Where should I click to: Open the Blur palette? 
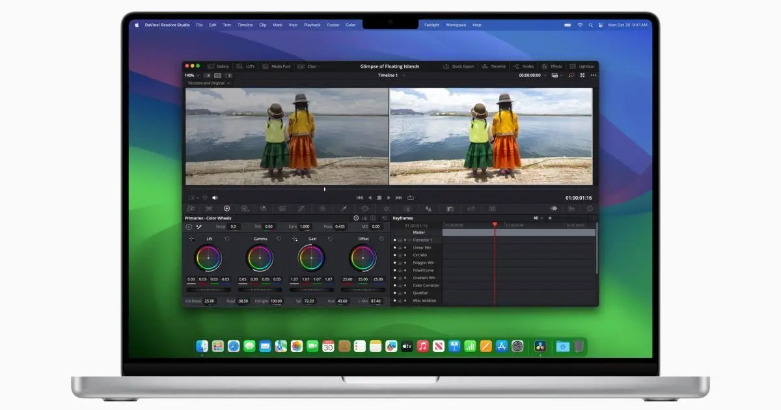click(x=428, y=209)
